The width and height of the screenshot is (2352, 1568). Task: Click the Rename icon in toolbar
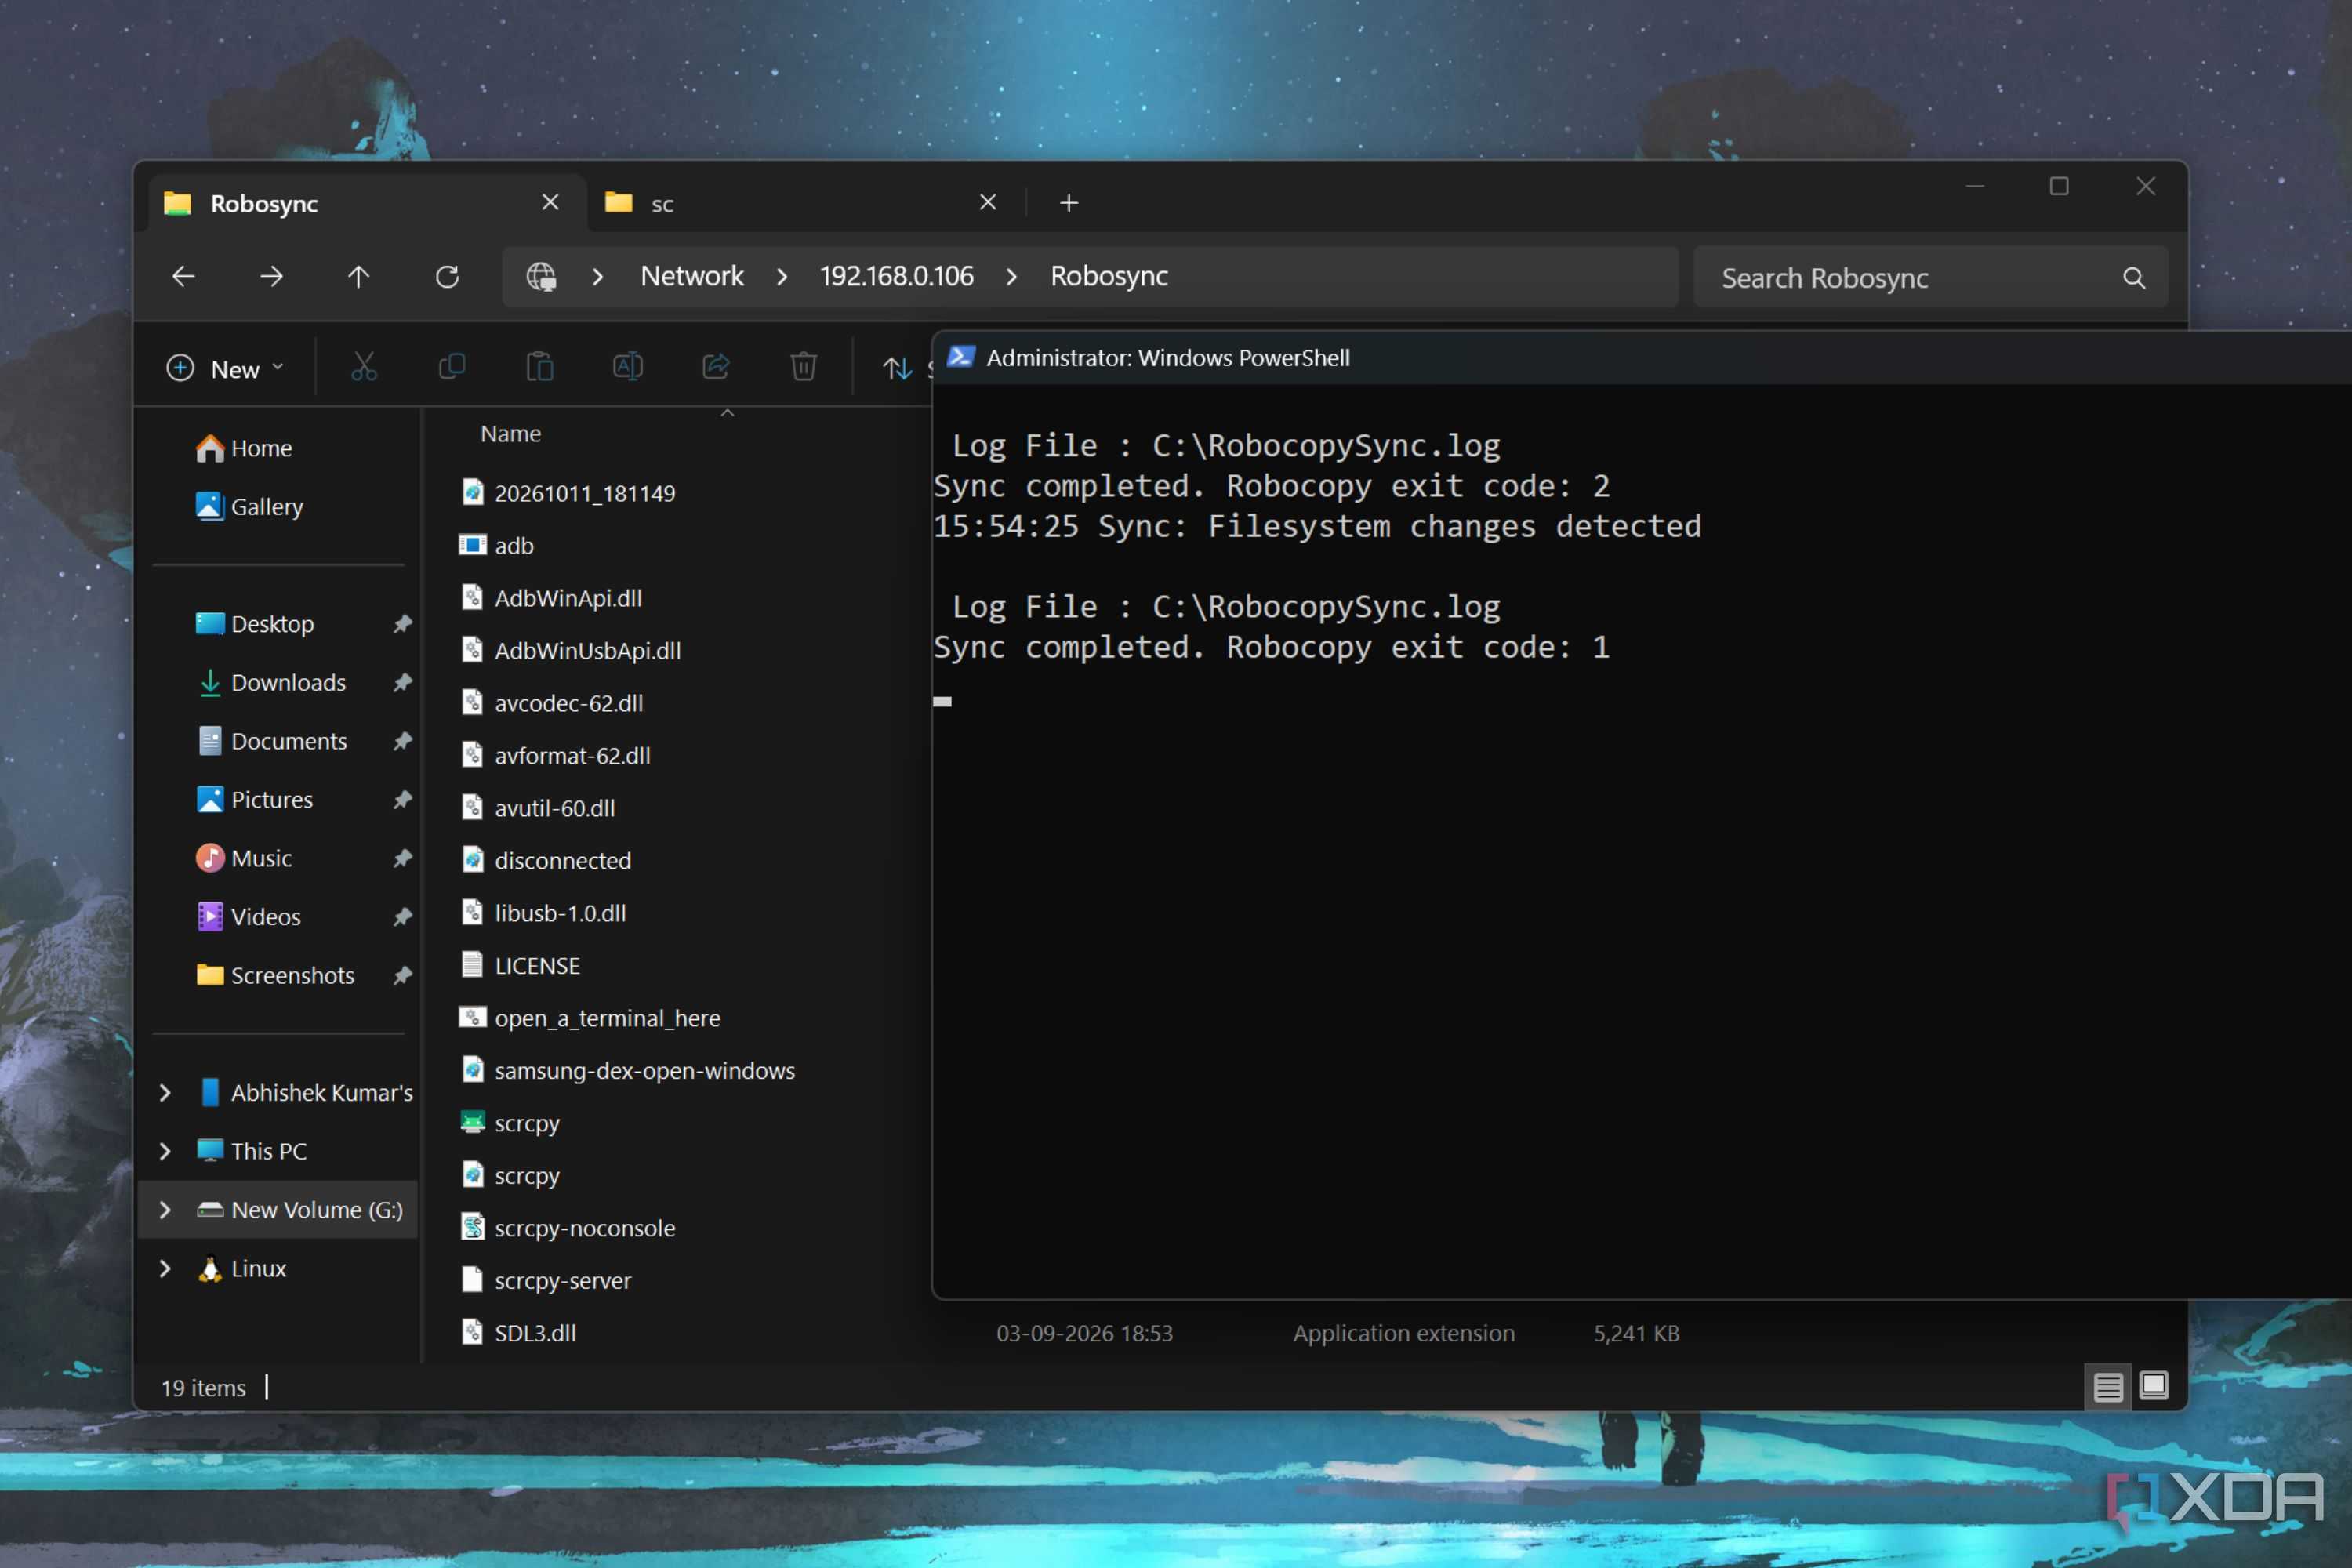pos(628,368)
